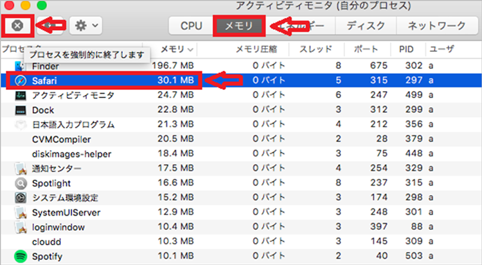Viewport: 482px width, 265px height.
Task: Click the 24.7 MB memory value
Action: [175, 95]
